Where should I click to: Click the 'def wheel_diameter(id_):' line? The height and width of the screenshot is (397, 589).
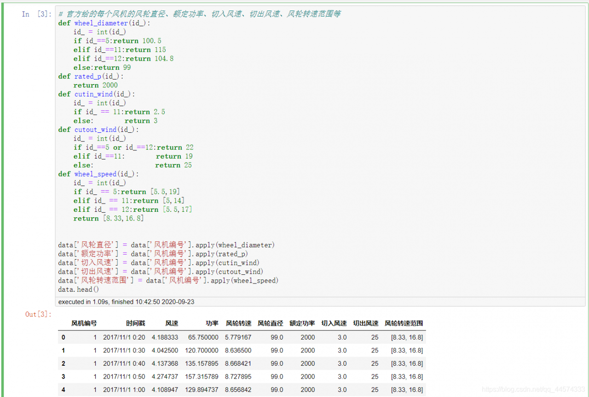click(x=104, y=23)
